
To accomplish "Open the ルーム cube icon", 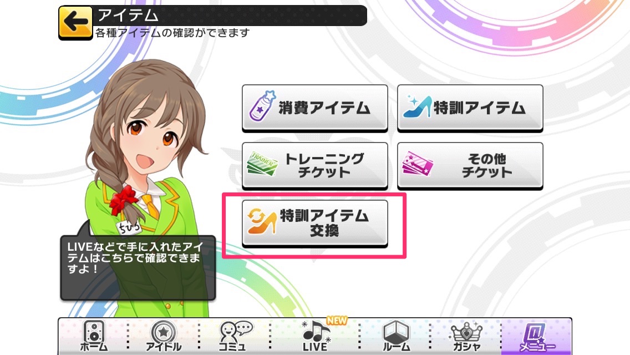I will (x=396, y=336).
